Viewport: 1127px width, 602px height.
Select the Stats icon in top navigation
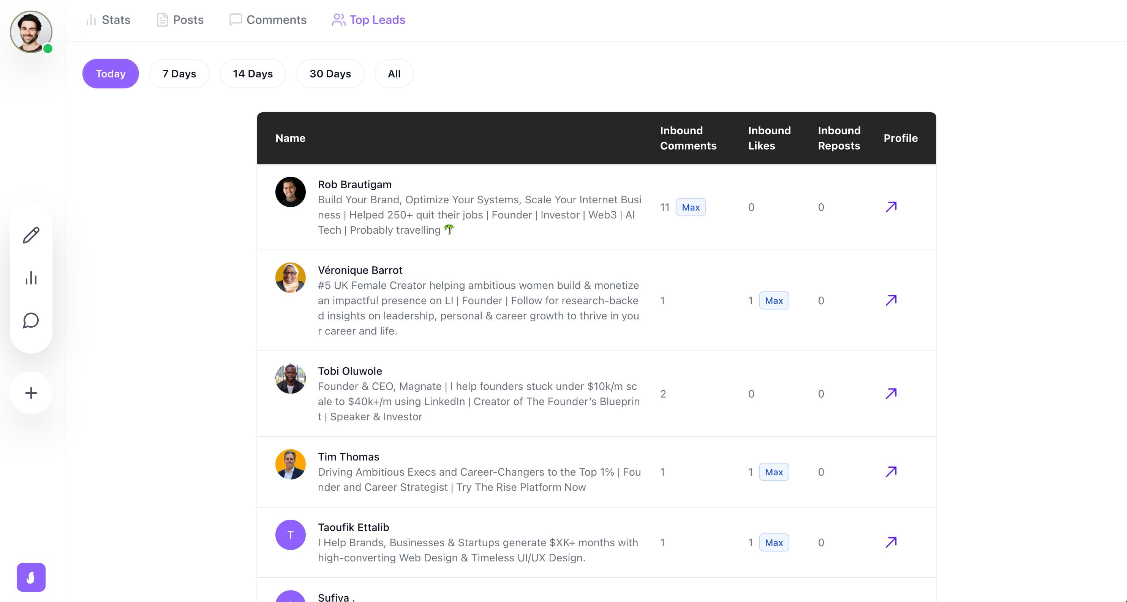click(91, 20)
